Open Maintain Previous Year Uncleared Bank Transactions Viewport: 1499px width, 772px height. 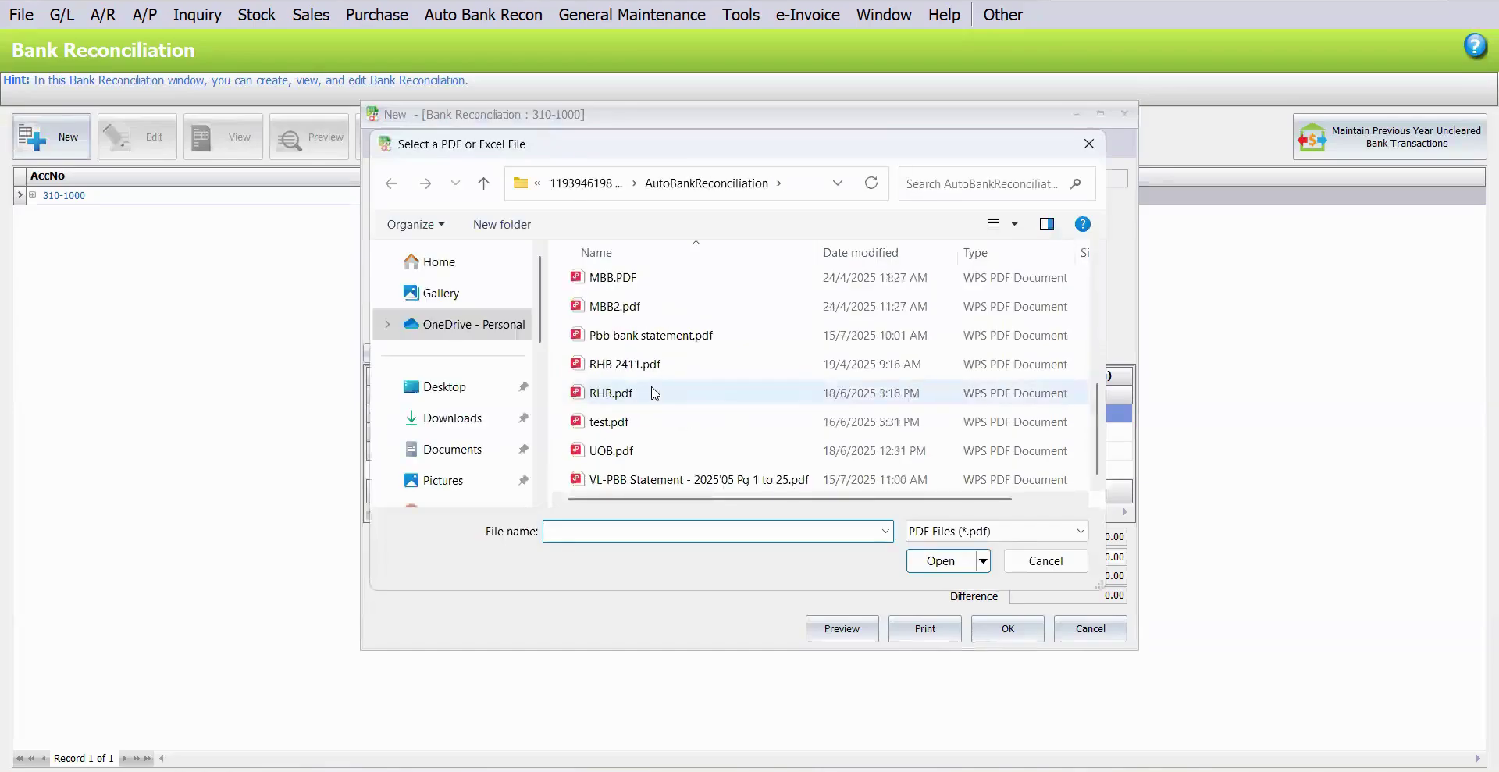pos(1390,137)
